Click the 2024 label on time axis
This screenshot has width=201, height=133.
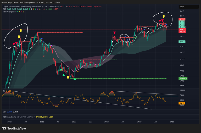coord(106,122)
